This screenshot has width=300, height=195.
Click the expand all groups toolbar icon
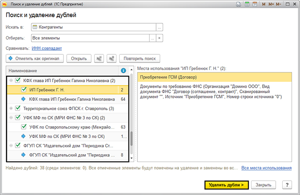(x=111, y=58)
